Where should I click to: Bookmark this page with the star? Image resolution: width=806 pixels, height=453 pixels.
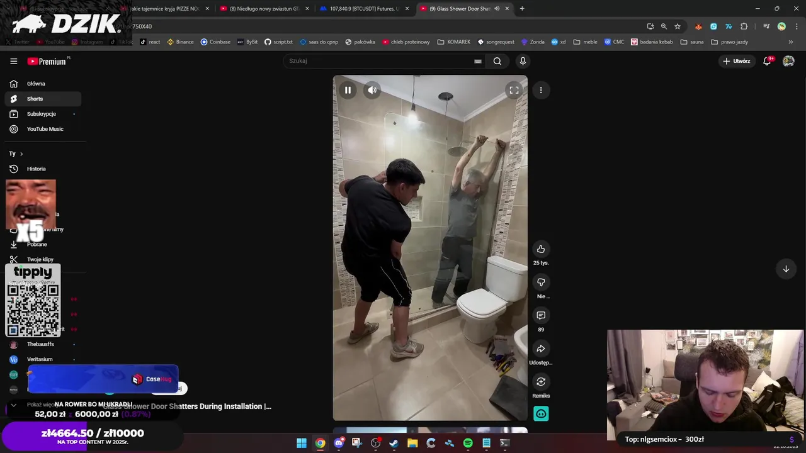678,26
